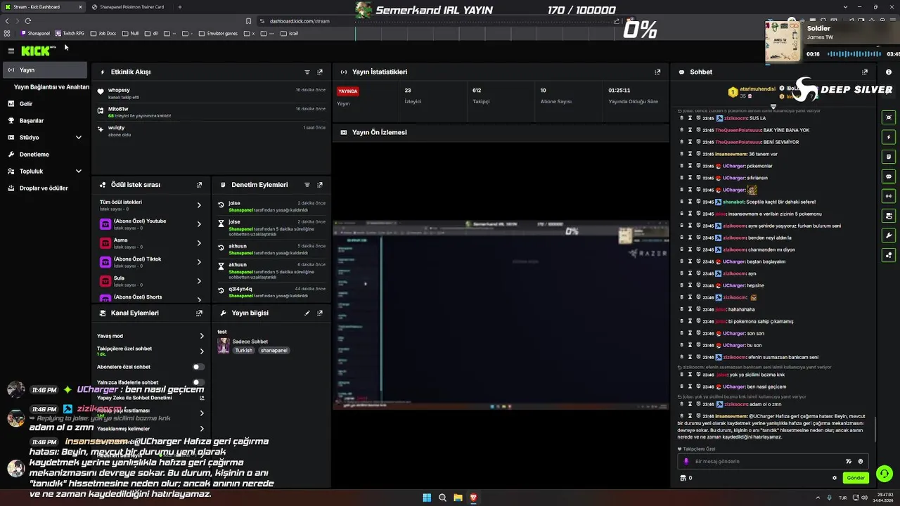Image resolution: width=900 pixels, height=506 pixels.
Task: Open Yavaş mod settings arrow
Action: click(x=202, y=336)
